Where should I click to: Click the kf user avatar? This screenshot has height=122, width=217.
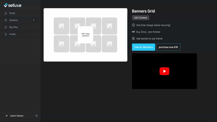(x=7, y=116)
